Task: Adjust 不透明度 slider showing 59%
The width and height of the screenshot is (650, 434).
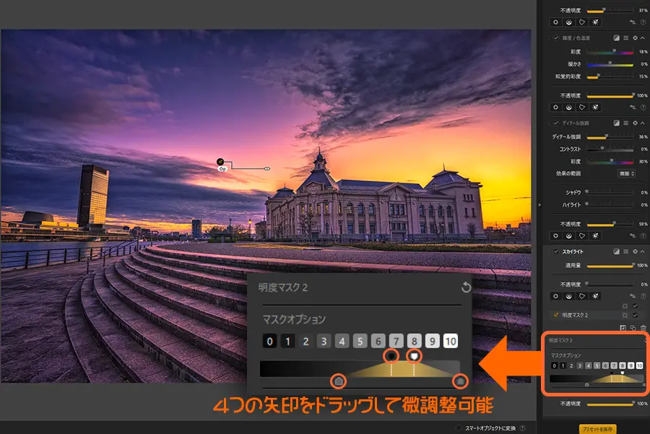Action: pos(610,225)
